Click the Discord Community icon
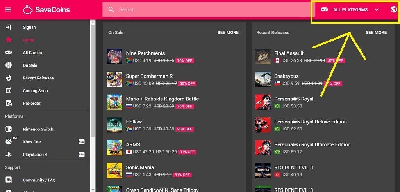400x192 pixels. [x=9, y=180]
